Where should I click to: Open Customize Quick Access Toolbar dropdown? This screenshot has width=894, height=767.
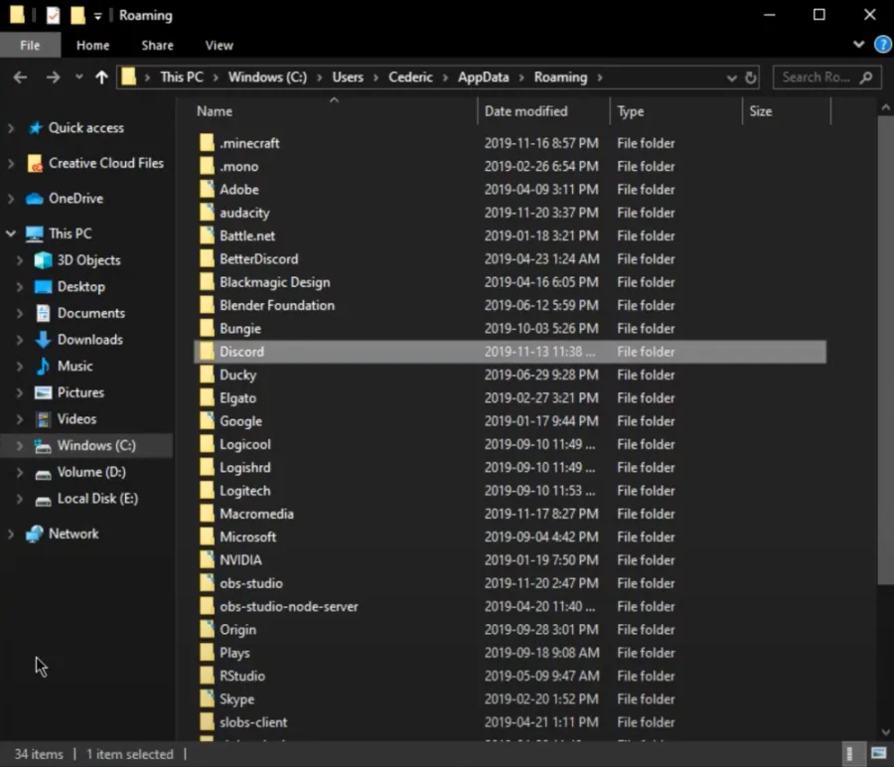click(97, 17)
